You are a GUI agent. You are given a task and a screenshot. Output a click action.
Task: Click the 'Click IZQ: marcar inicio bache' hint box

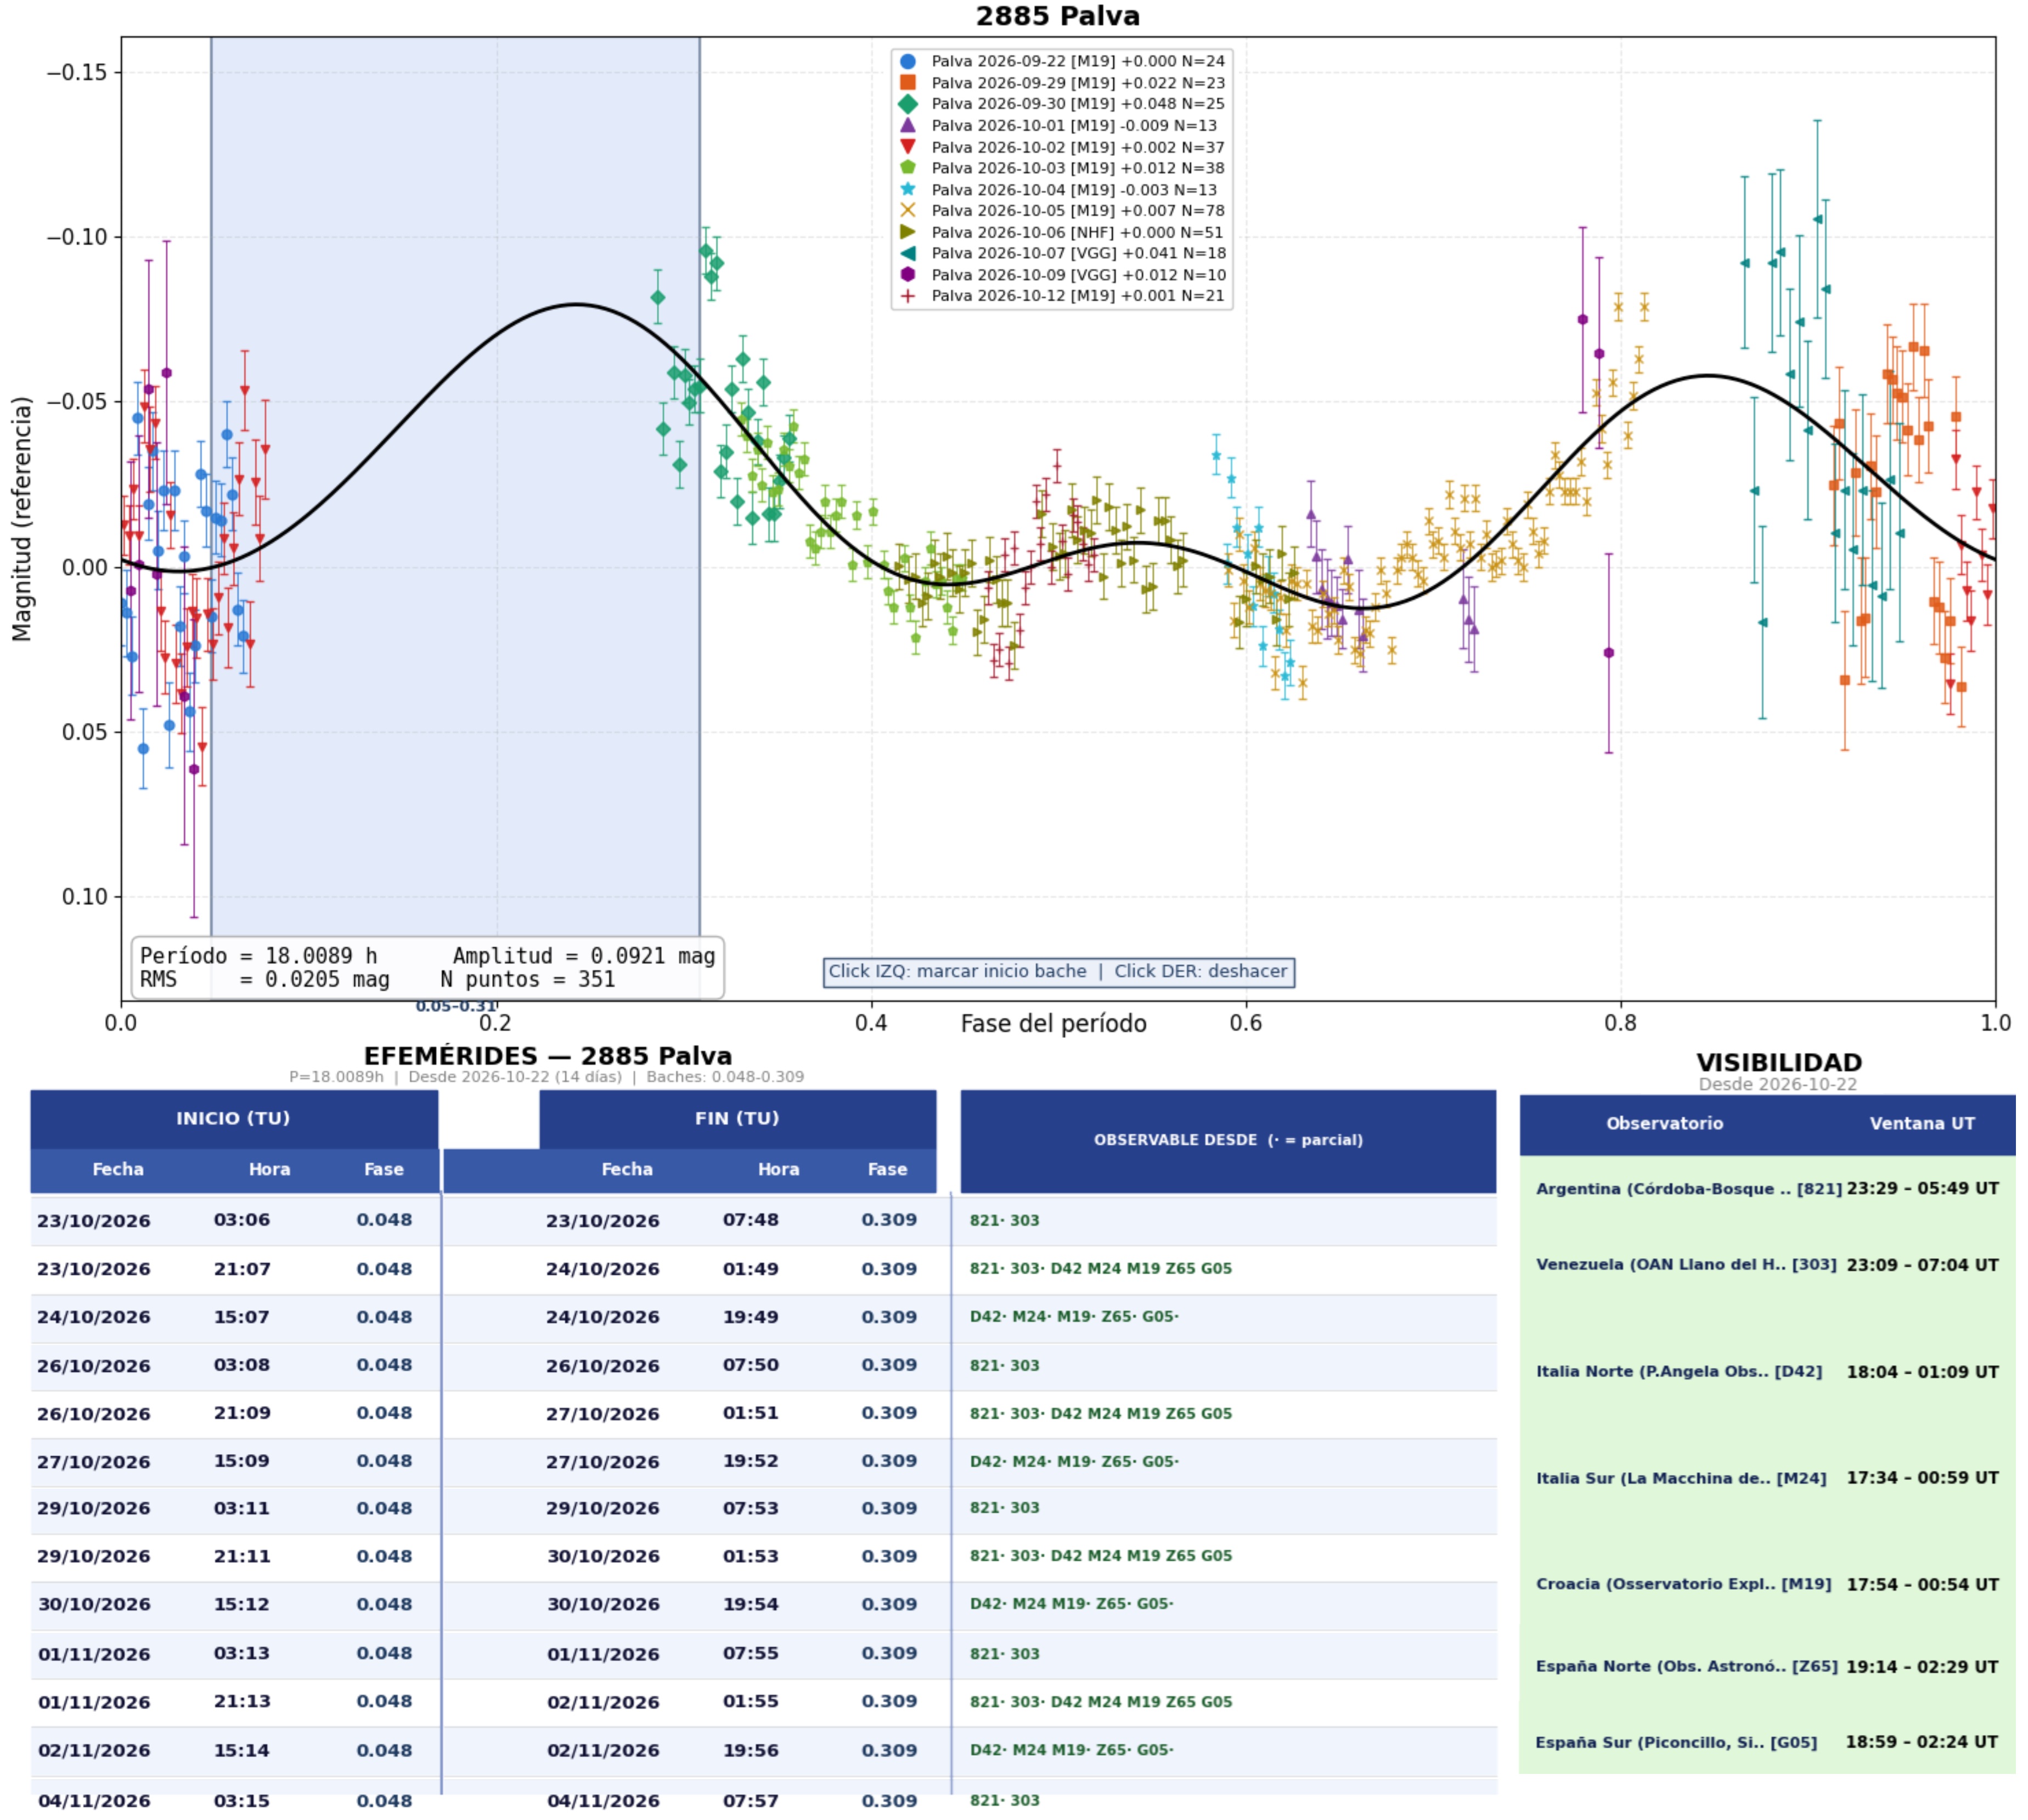(1057, 971)
